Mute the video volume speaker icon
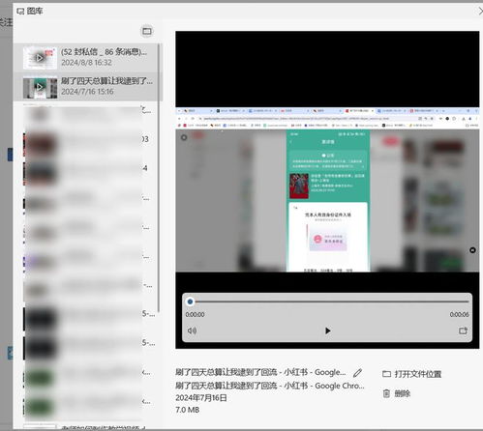Screen dimensions: 483x431 (192, 330)
